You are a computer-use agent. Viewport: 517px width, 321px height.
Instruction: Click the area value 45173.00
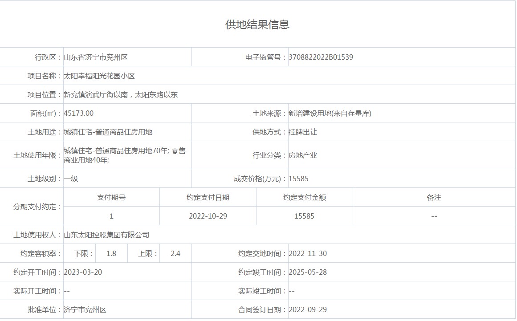[79, 113]
